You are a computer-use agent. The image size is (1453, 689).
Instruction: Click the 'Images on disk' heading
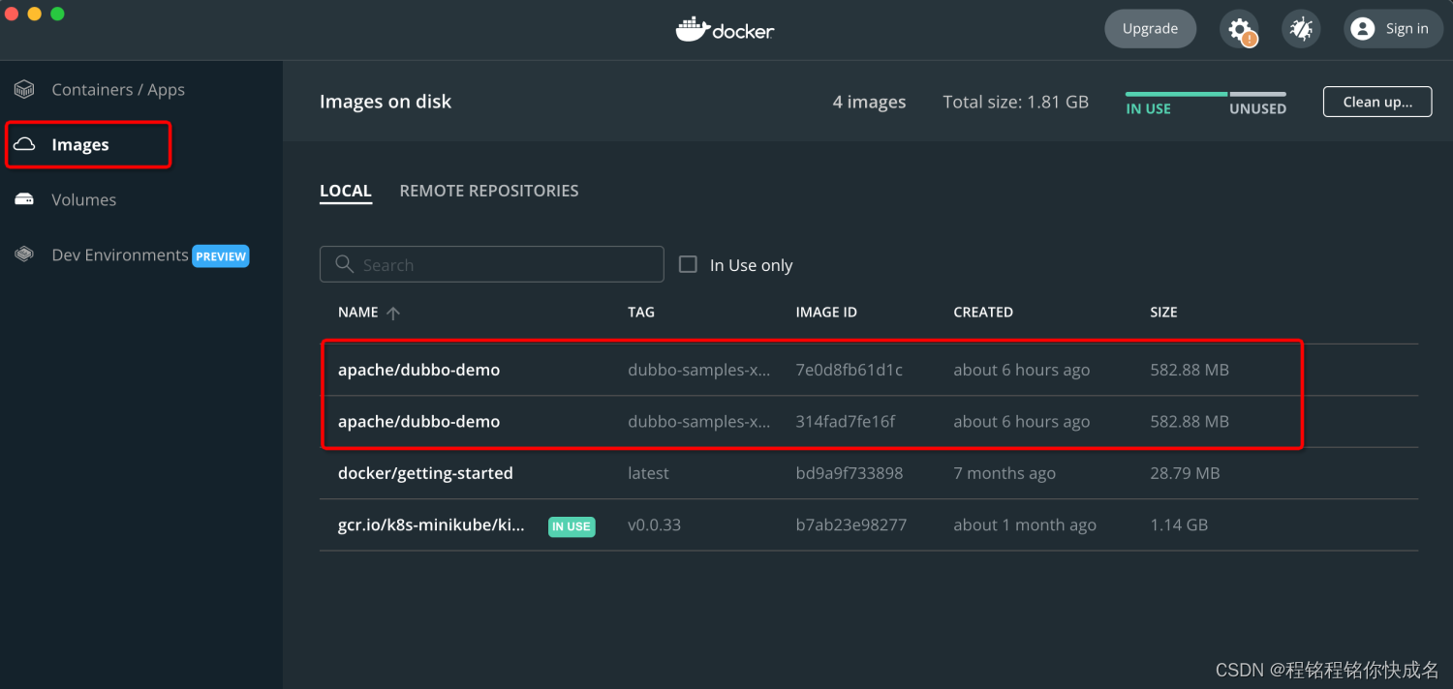point(386,102)
